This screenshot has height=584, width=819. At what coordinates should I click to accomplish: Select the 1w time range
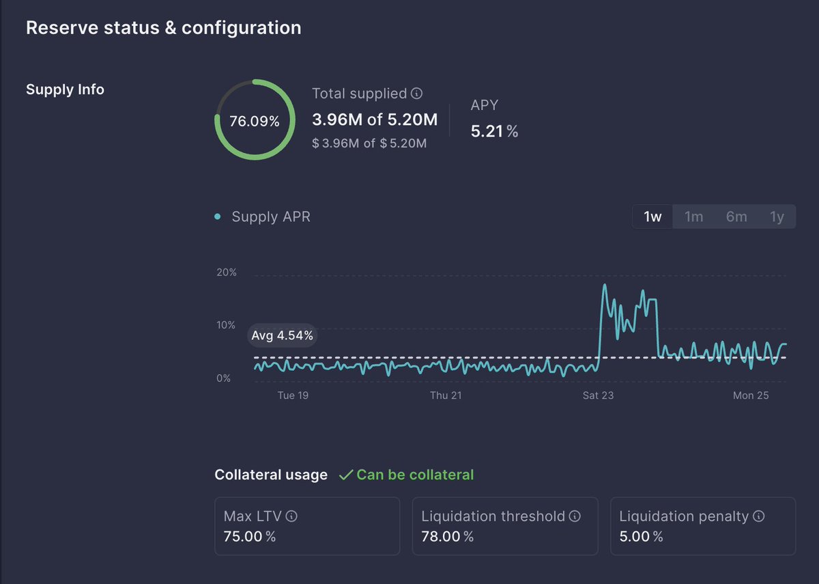point(652,217)
